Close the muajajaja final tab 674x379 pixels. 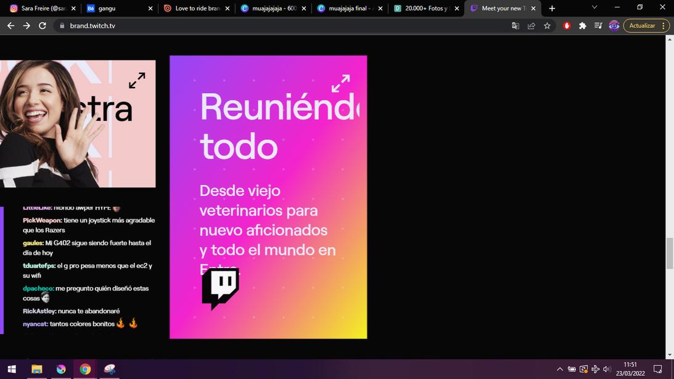[x=380, y=8]
